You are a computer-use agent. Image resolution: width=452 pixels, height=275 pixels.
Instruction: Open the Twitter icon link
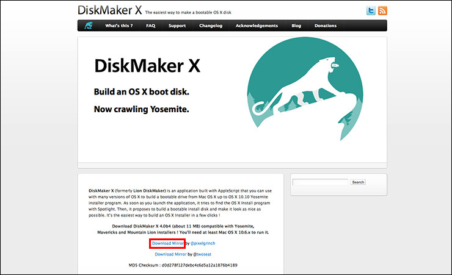371,10
